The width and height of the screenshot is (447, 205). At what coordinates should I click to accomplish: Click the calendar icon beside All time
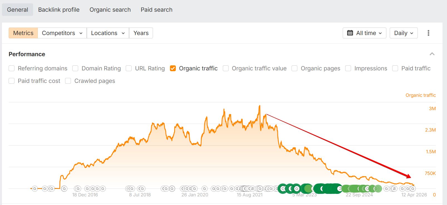(x=350, y=33)
